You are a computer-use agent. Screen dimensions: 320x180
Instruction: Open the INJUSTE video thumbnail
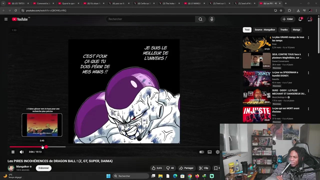[x=257, y=114]
